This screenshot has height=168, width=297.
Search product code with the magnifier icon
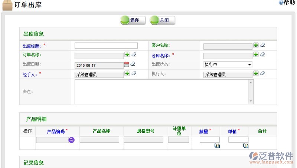pyautogui.click(x=72, y=140)
